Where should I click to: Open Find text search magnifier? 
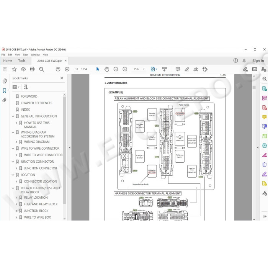41,69
